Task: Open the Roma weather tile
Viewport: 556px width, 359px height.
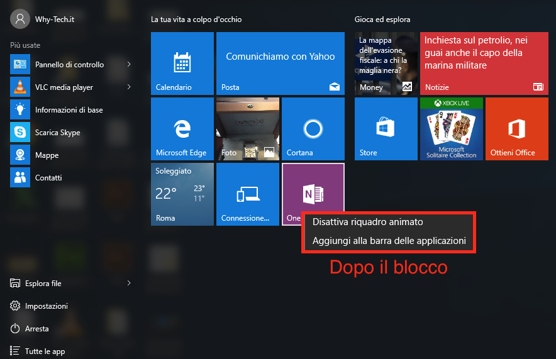Action: pos(182,194)
